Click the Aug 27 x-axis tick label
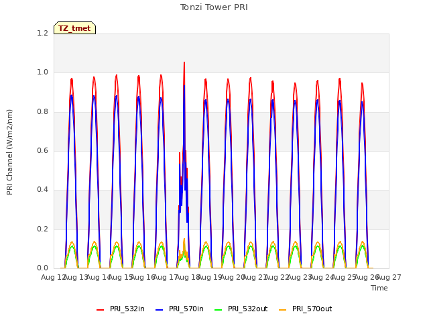The width and height of the screenshot is (429, 322). point(389,278)
